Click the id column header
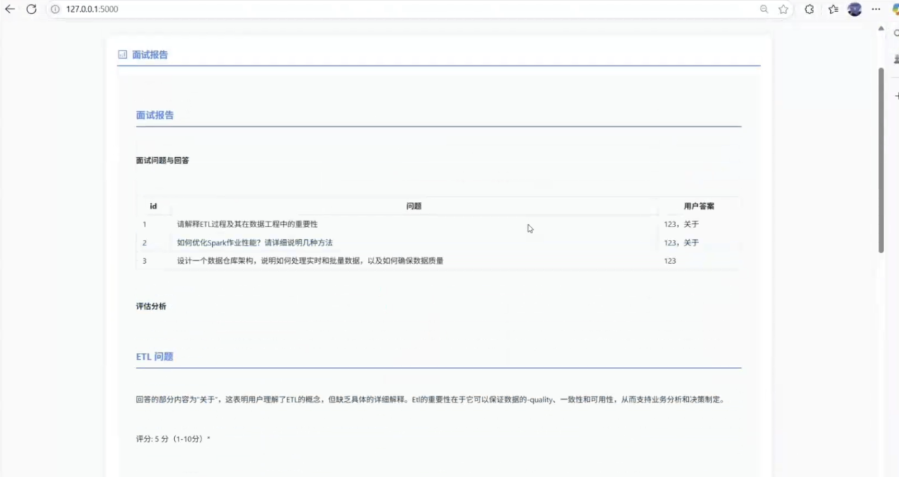Image resolution: width=899 pixels, height=477 pixels. (x=153, y=206)
